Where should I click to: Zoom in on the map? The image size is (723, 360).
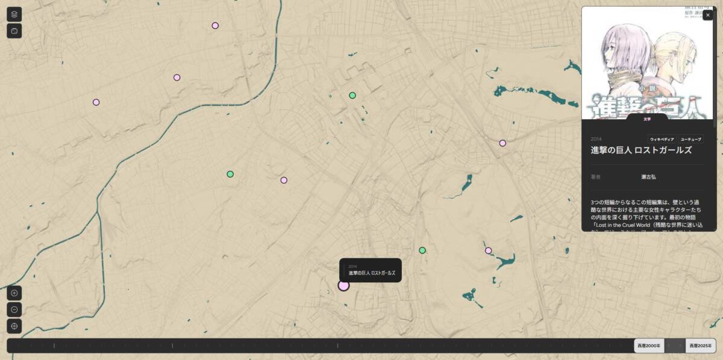[x=14, y=293]
